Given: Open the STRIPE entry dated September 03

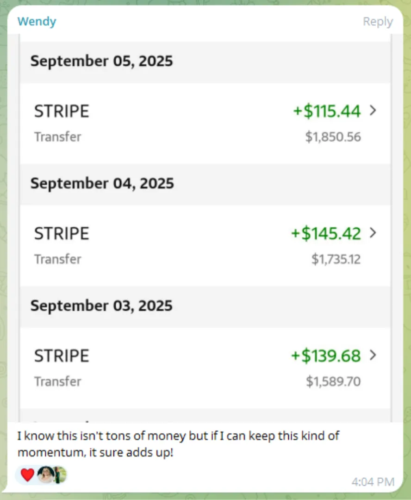Looking at the screenshot, I should tap(62, 356).
